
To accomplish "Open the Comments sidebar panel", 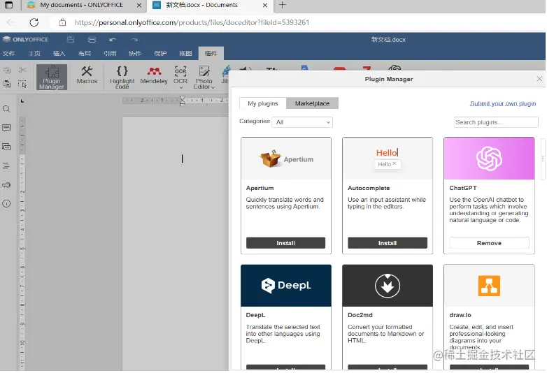I will (x=6, y=128).
